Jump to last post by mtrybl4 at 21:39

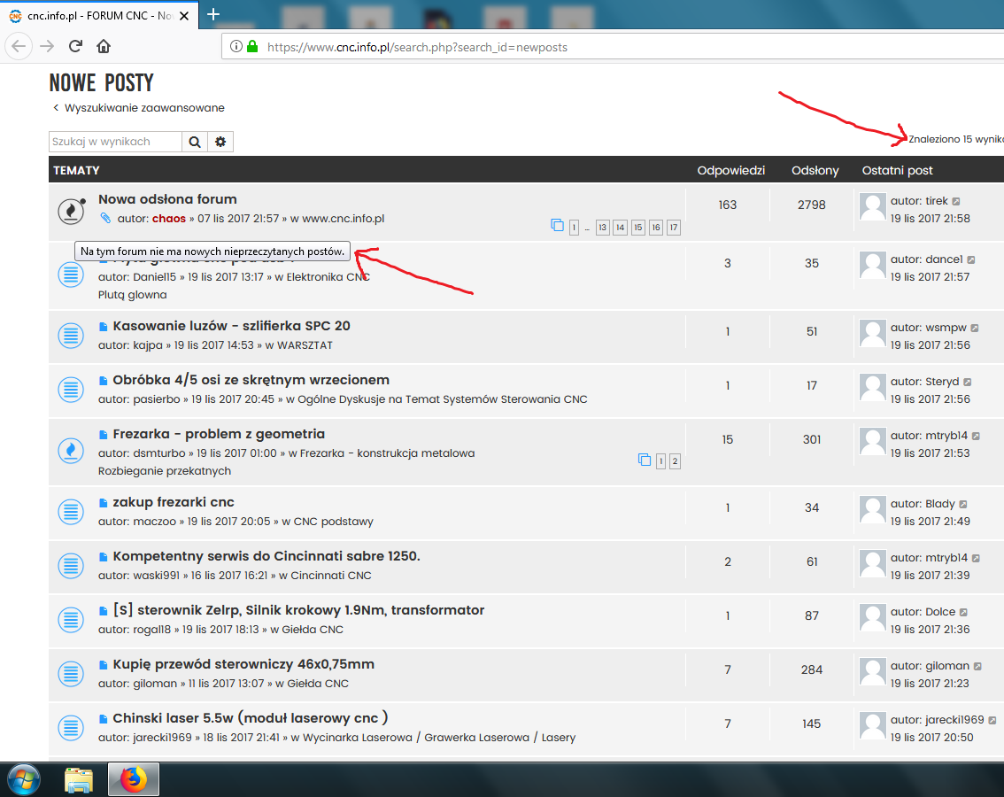(976, 558)
